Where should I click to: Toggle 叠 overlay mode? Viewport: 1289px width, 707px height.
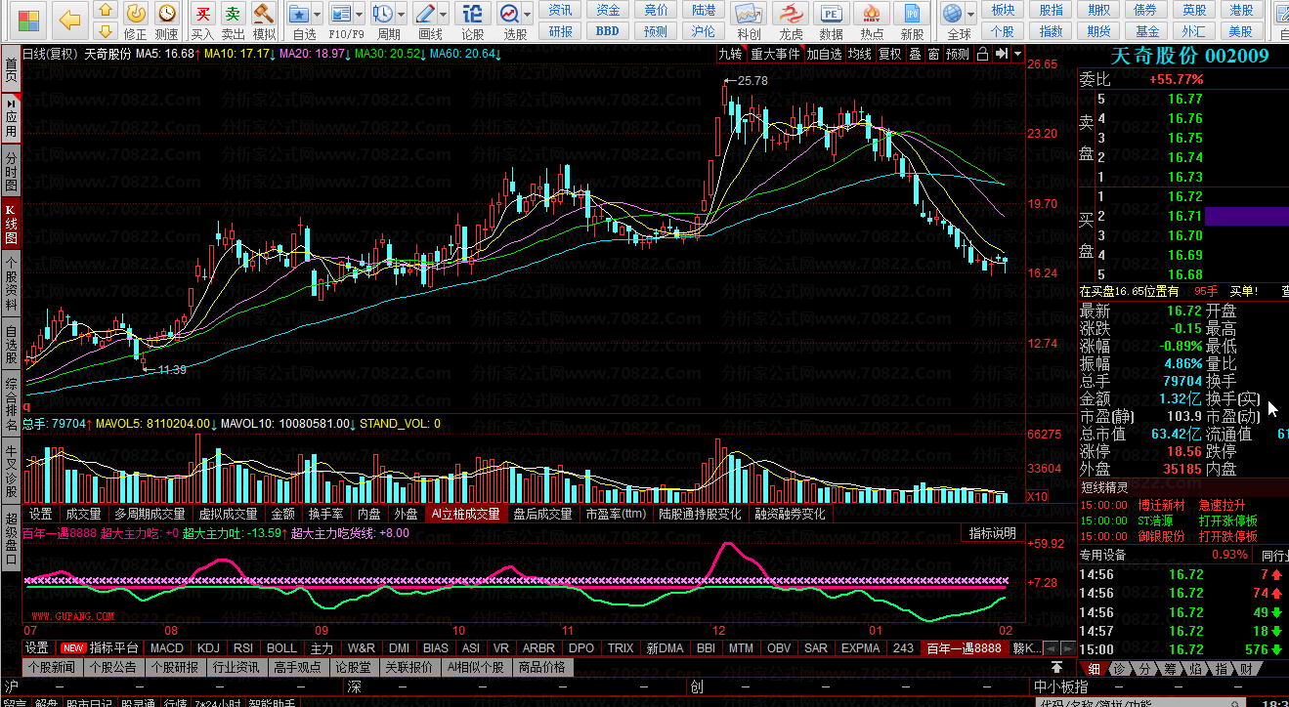click(x=916, y=54)
